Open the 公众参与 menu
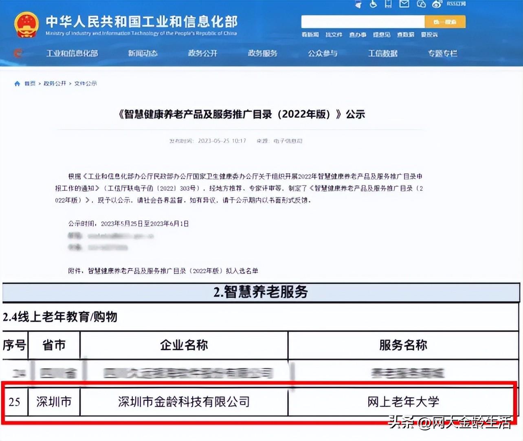The image size is (523, 441). (x=322, y=53)
